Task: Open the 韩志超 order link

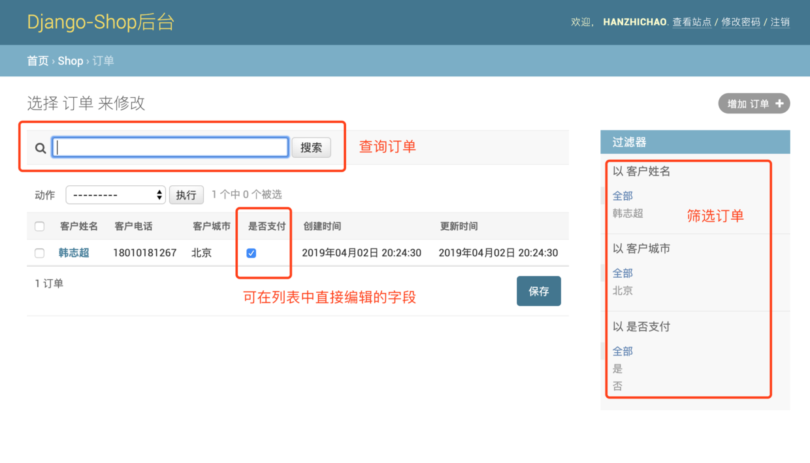Action: 74,253
